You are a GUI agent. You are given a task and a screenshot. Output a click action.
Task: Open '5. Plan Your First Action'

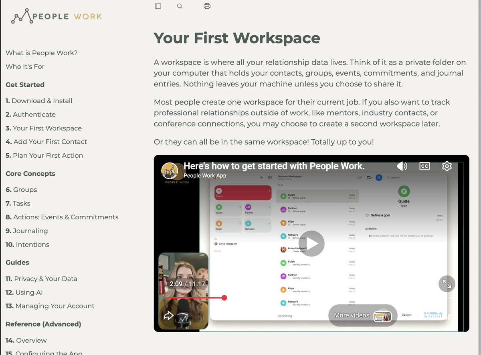point(44,155)
